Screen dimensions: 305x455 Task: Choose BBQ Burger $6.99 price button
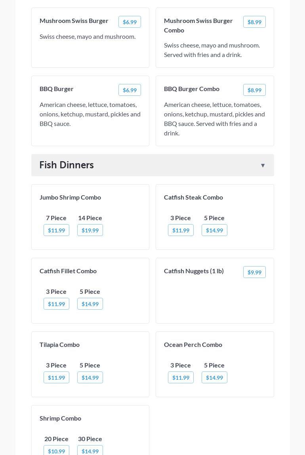(130, 90)
